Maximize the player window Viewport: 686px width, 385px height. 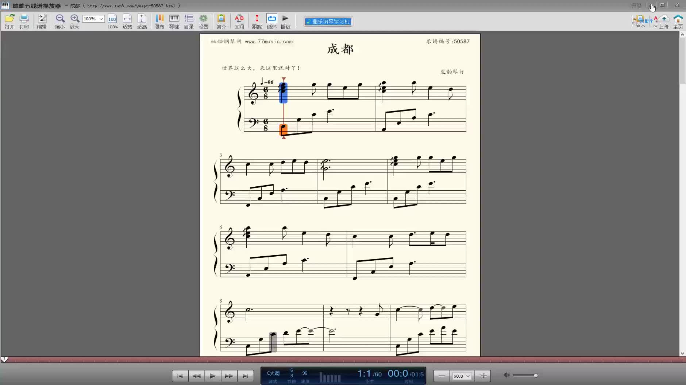662,5
